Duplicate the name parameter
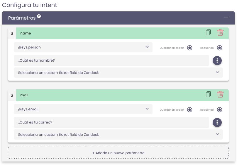 tap(208, 33)
